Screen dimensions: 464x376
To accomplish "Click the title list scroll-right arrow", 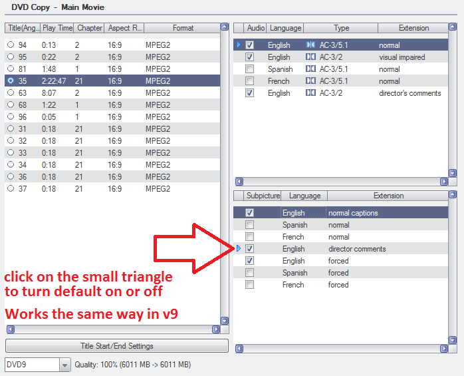I will tap(216, 329).
